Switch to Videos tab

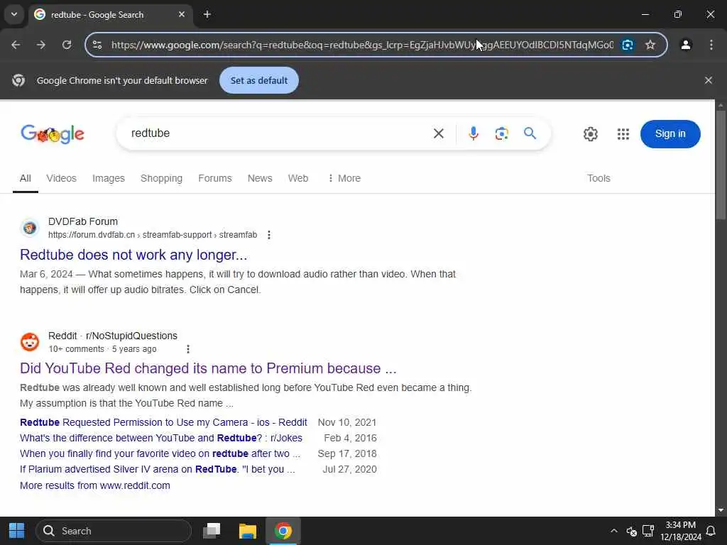coord(61,178)
